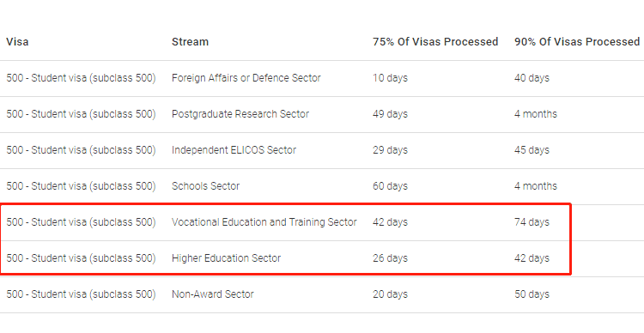The image size is (644, 333).
Task: Select the Postgraduate Research Sector row
Action: 322,114
